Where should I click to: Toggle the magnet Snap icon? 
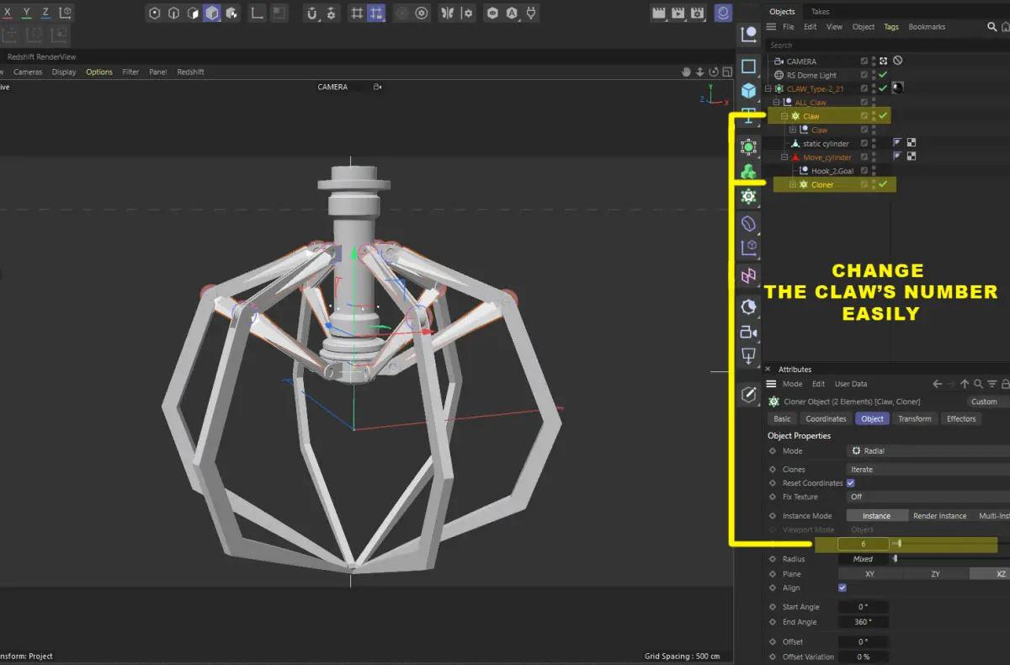(x=312, y=13)
